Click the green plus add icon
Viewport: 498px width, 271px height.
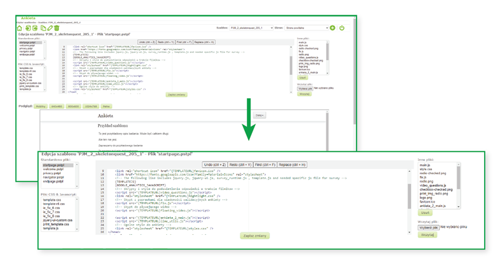point(332,28)
